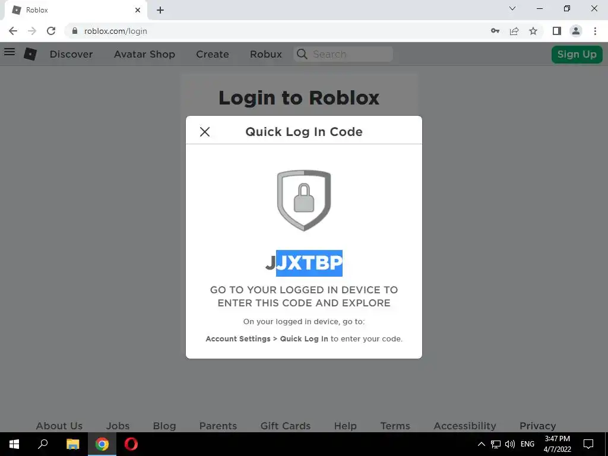This screenshot has height=456, width=608.
Task: Open the Windows Start menu
Action: (14, 444)
